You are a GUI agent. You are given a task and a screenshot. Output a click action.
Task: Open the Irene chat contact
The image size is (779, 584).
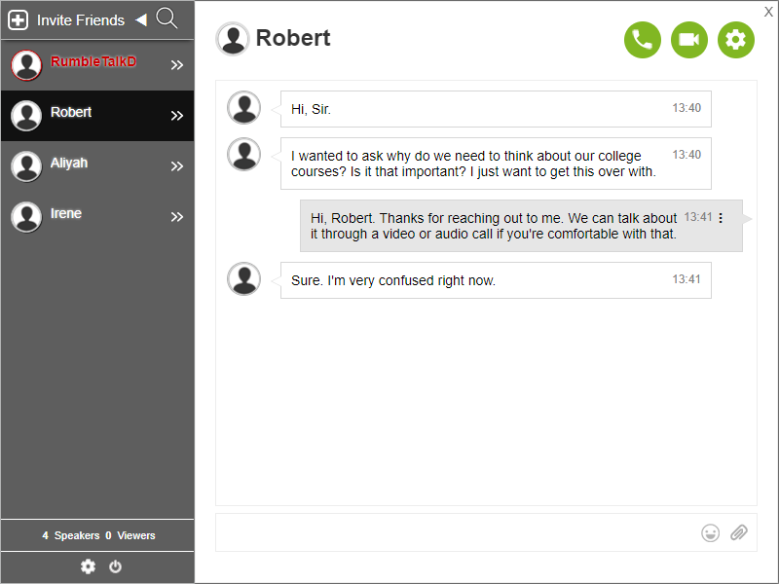tap(66, 215)
